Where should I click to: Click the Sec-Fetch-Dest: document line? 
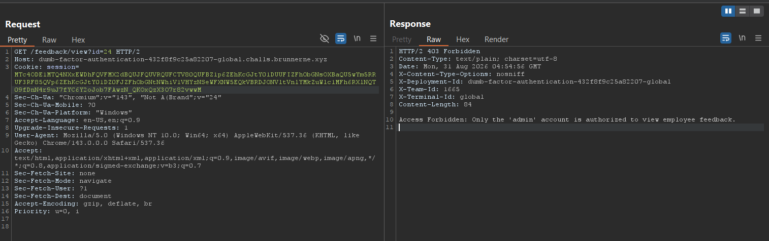pyautogui.click(x=63, y=196)
